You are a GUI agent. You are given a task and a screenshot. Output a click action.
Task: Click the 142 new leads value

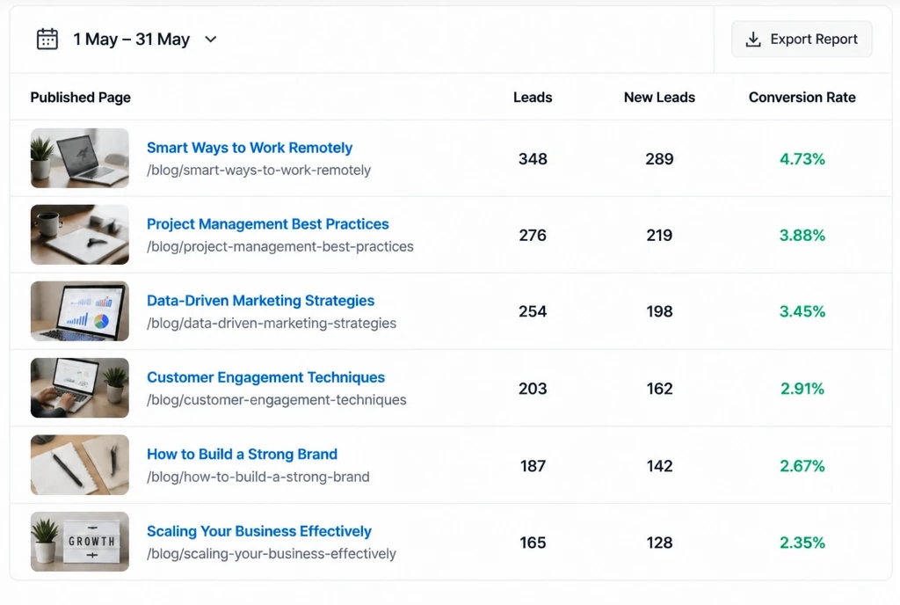tap(659, 466)
